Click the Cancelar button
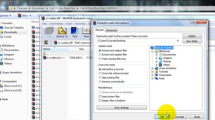Image resolution: width=215 pixels, height=120 pixels. pos(179,117)
